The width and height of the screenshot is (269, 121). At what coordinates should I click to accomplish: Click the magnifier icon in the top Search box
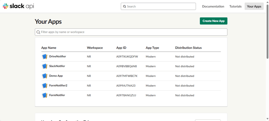[x=125, y=7]
